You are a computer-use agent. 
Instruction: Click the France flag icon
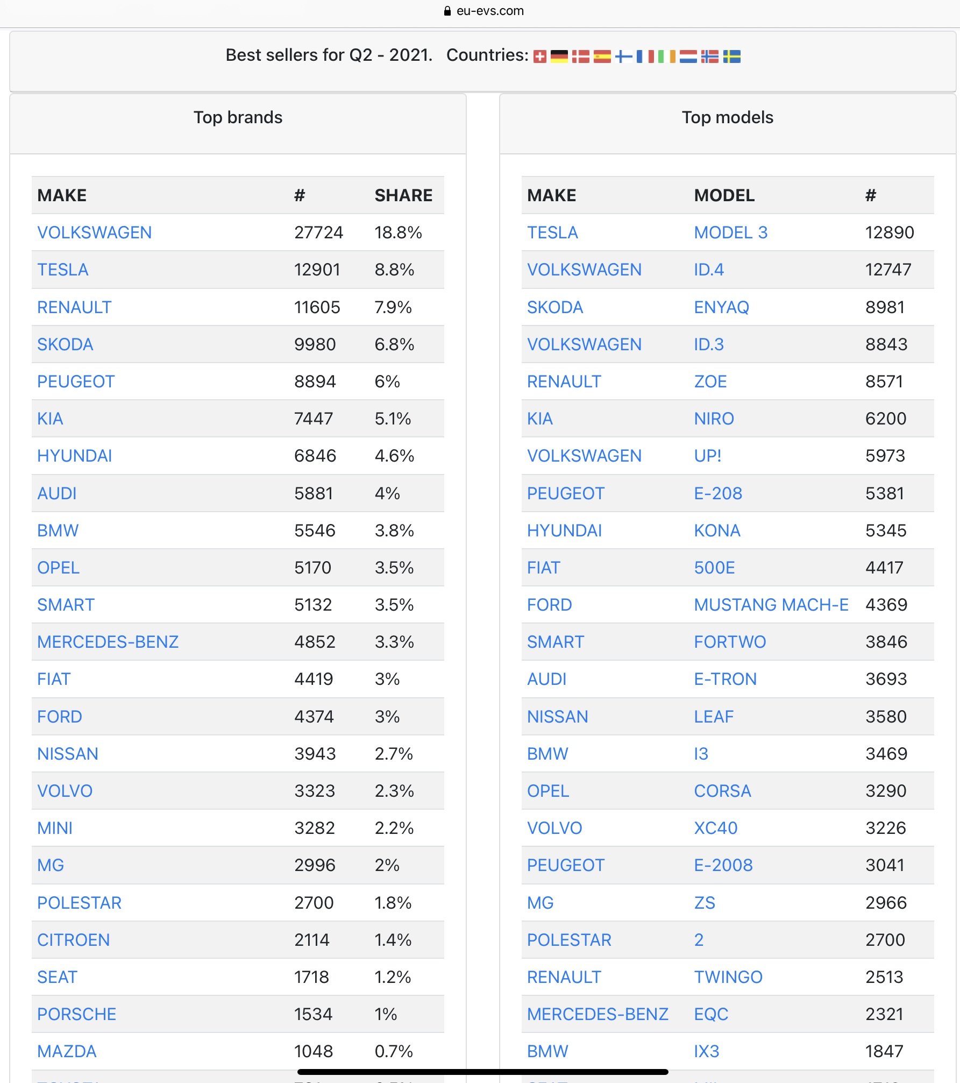click(x=645, y=56)
